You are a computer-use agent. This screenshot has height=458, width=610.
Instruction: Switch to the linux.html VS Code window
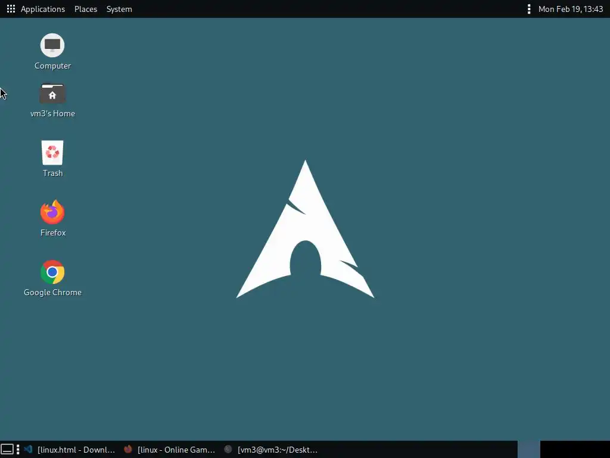(70, 450)
